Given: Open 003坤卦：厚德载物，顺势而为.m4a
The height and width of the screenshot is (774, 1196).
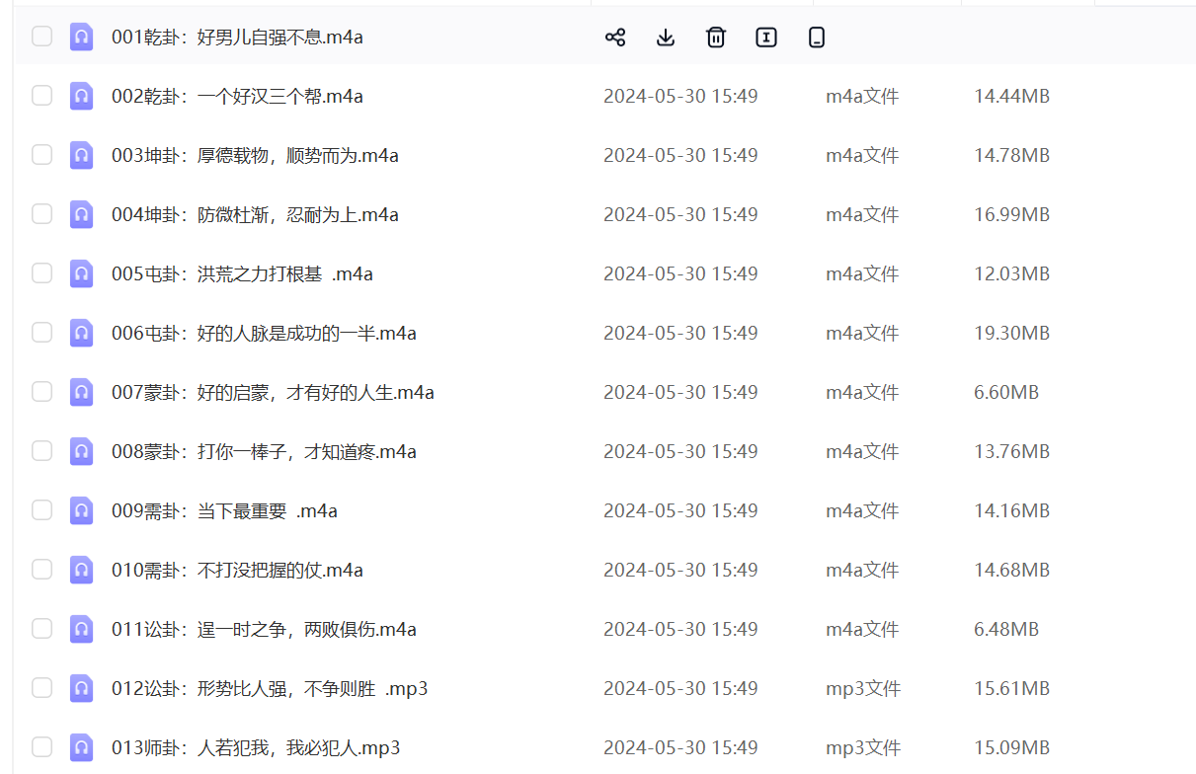Looking at the screenshot, I should (x=254, y=155).
